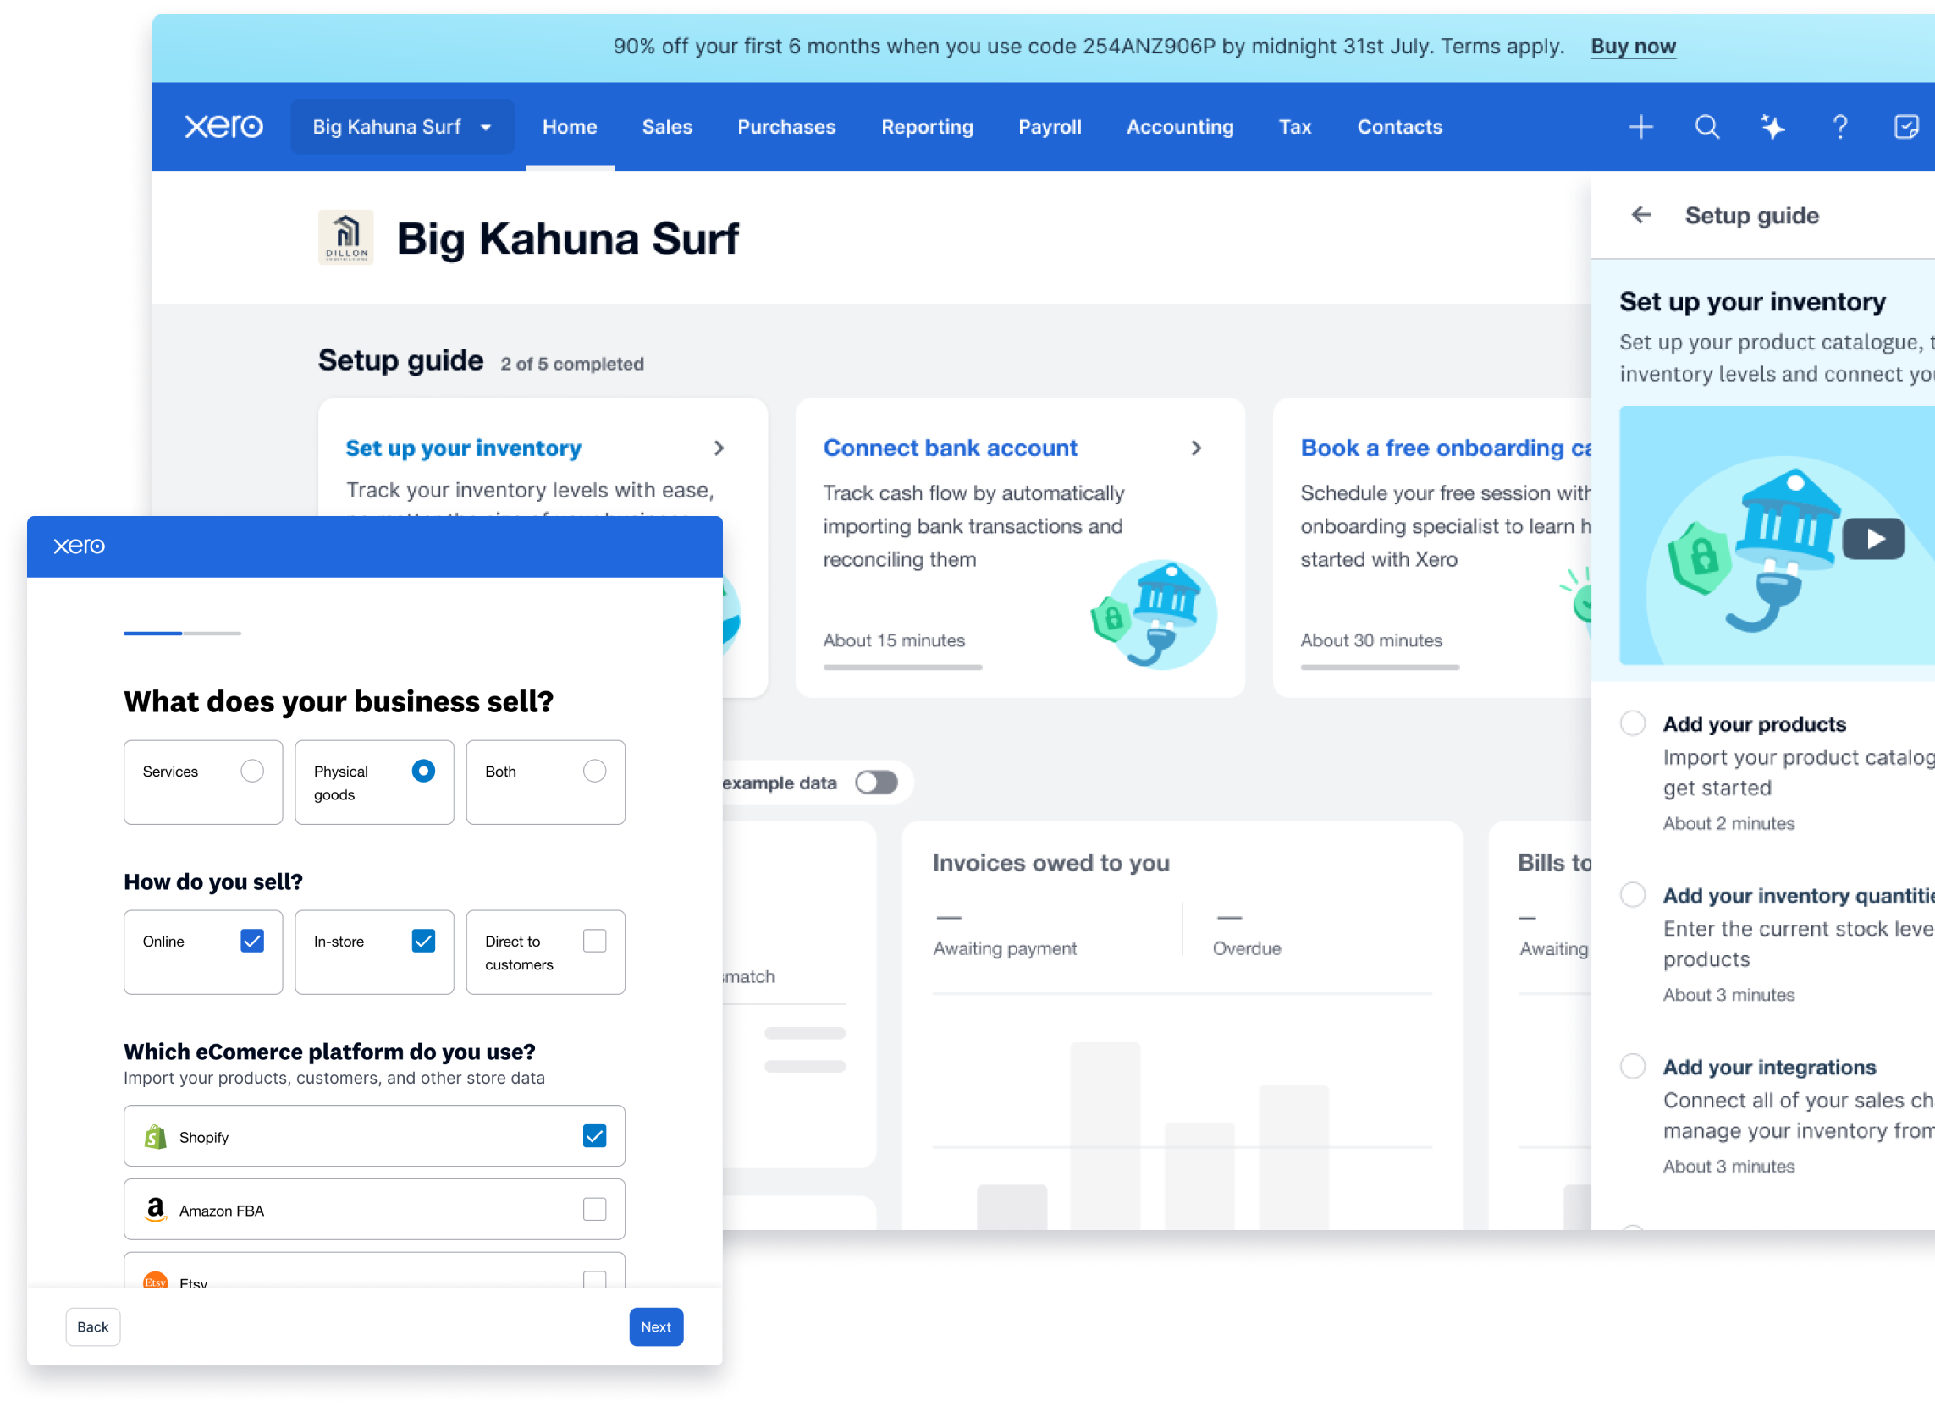Viewport: 1935px width, 1406px height.
Task: Select the Physical goods radio option
Action: [423, 771]
